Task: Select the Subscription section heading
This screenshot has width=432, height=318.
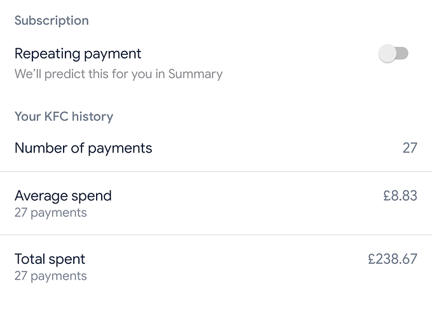Action: [52, 20]
